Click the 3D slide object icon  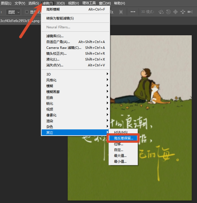tap(183, 12)
